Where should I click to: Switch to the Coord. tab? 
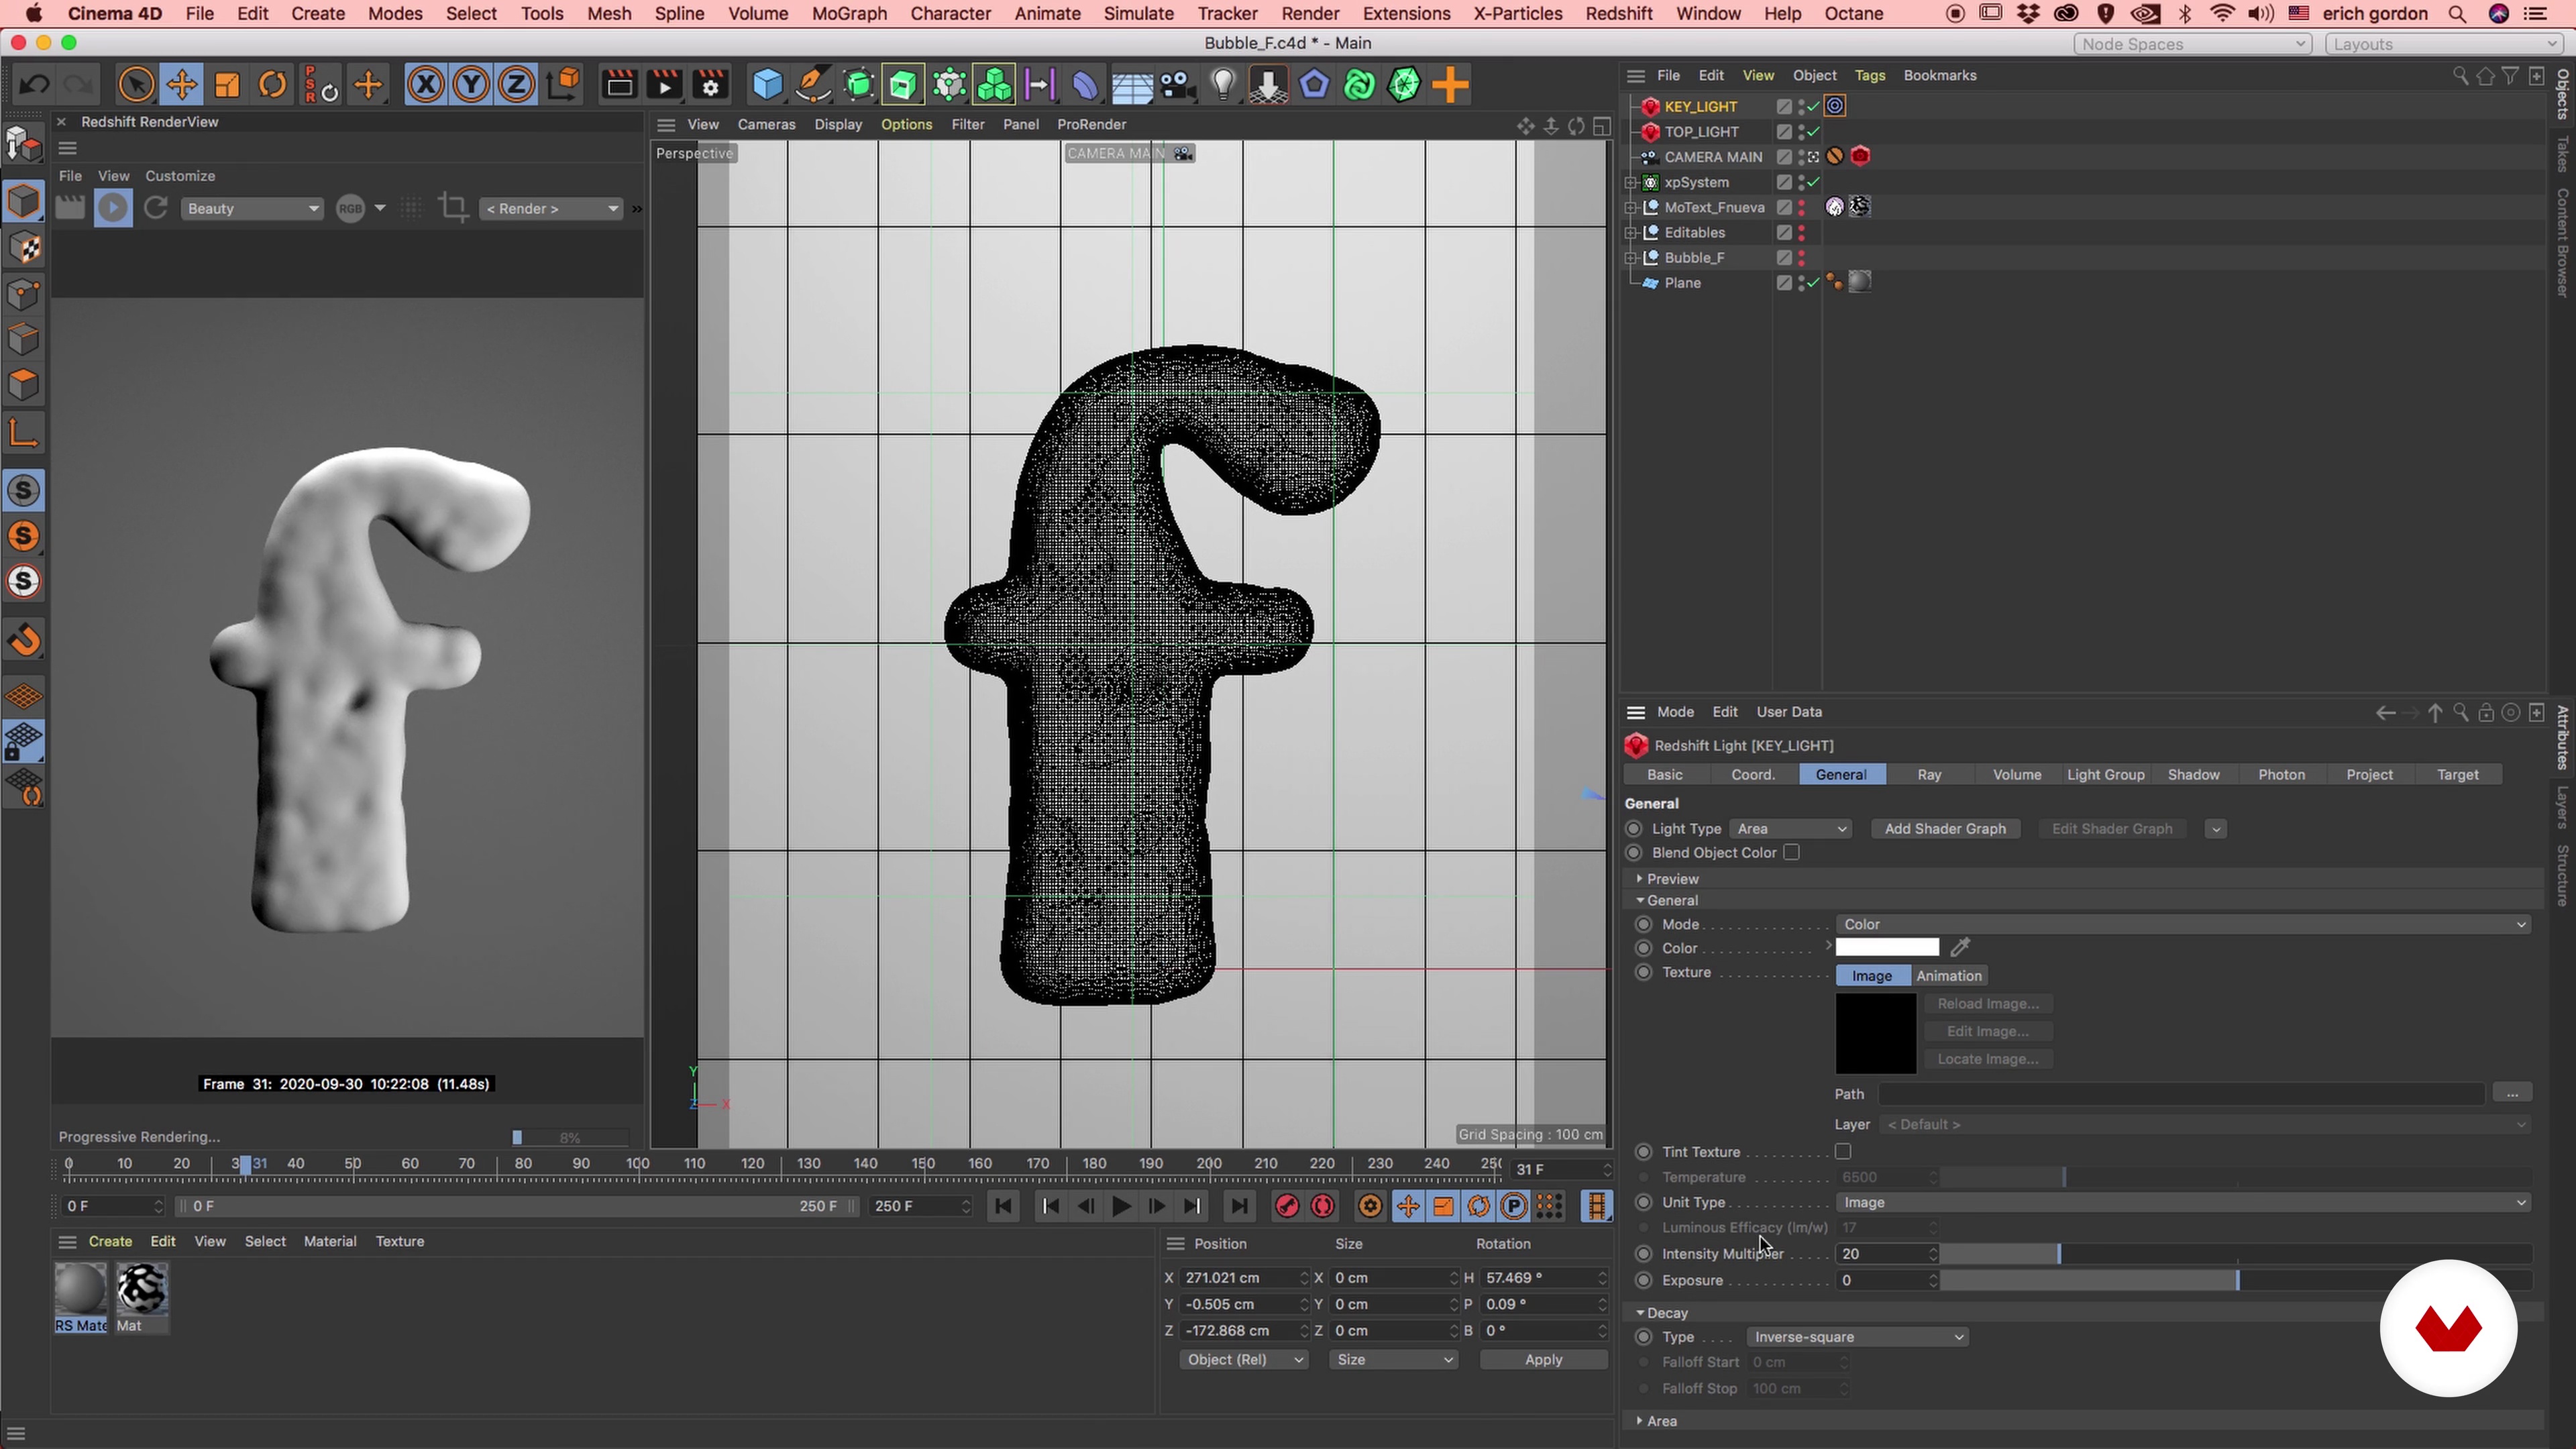click(x=1752, y=774)
